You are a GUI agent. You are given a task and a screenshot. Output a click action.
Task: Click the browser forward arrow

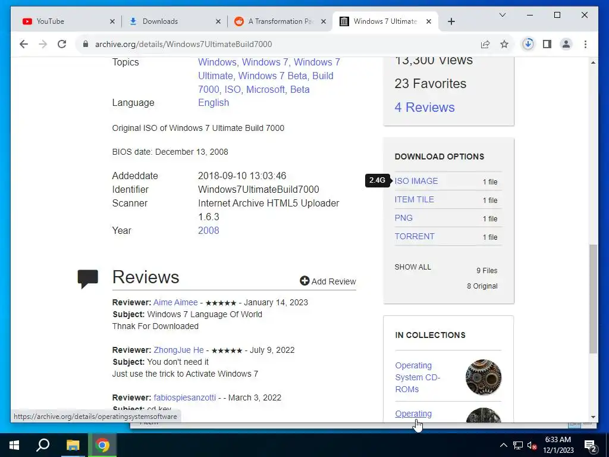tap(43, 44)
